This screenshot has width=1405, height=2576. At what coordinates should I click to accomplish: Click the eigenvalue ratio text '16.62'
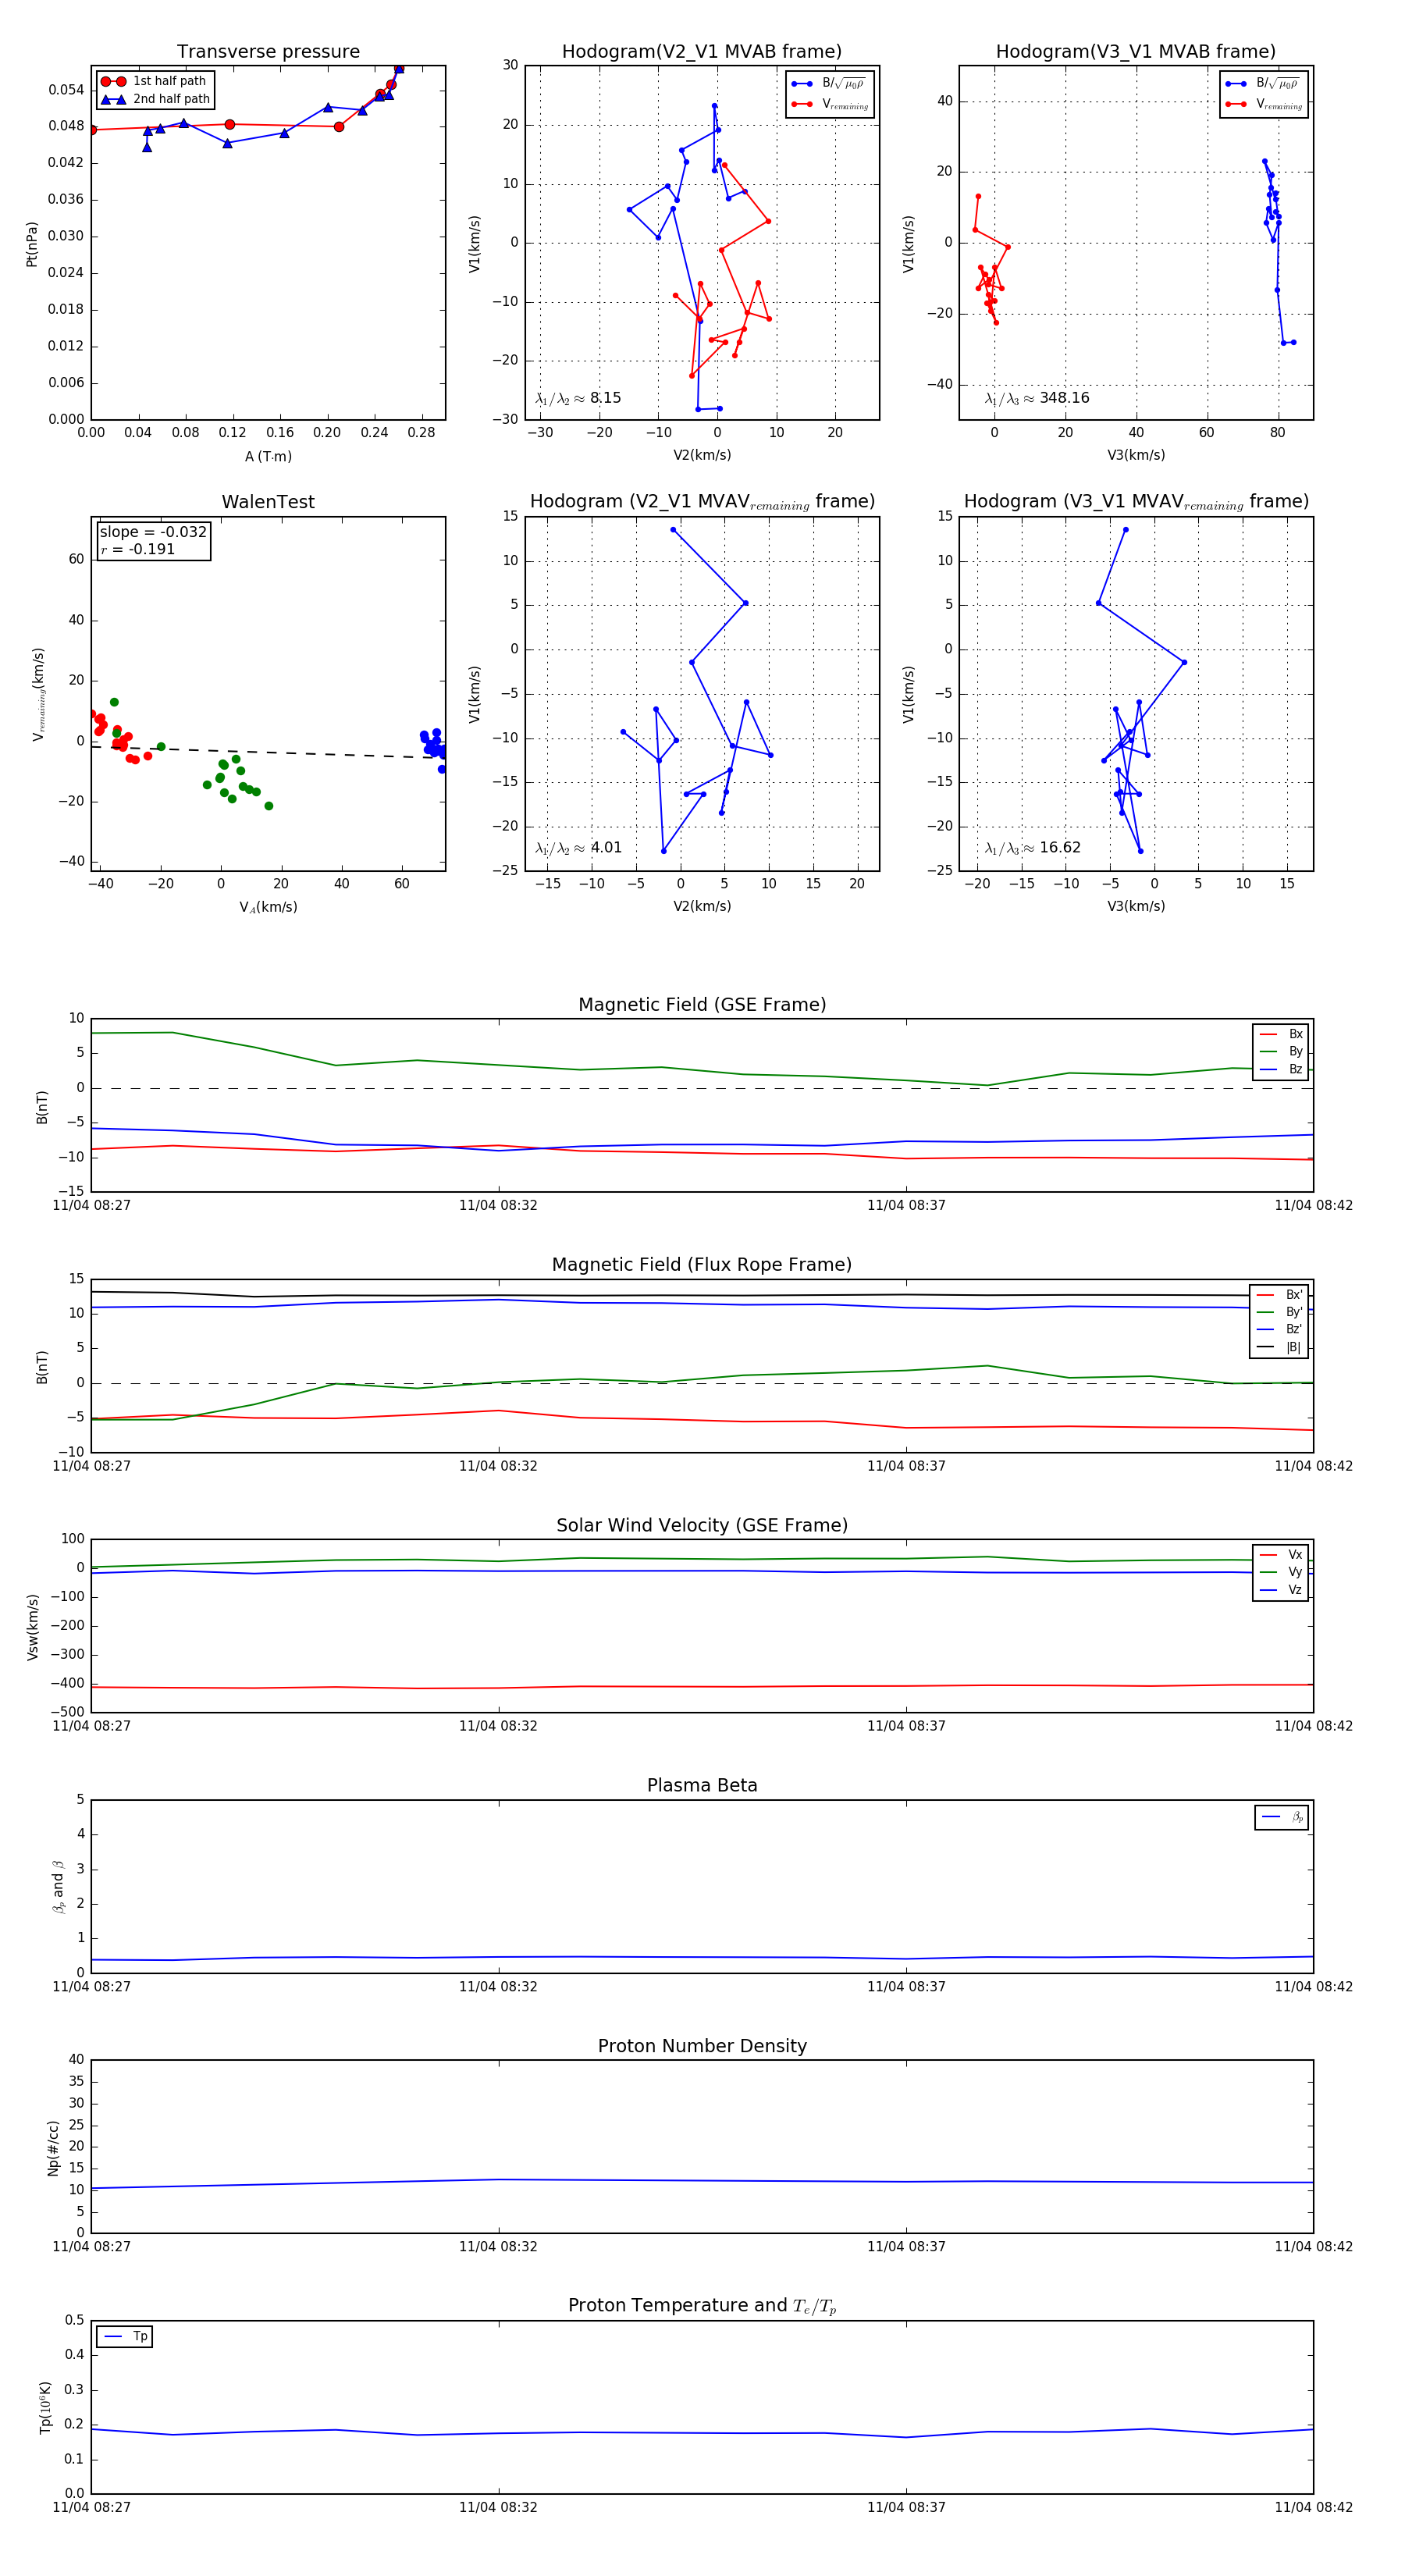(x=1060, y=848)
